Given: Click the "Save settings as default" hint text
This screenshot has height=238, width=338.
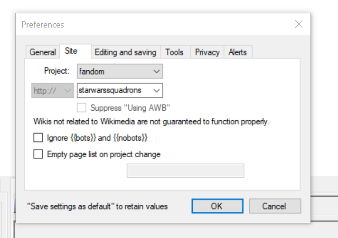Looking at the screenshot, I should coord(97,207).
